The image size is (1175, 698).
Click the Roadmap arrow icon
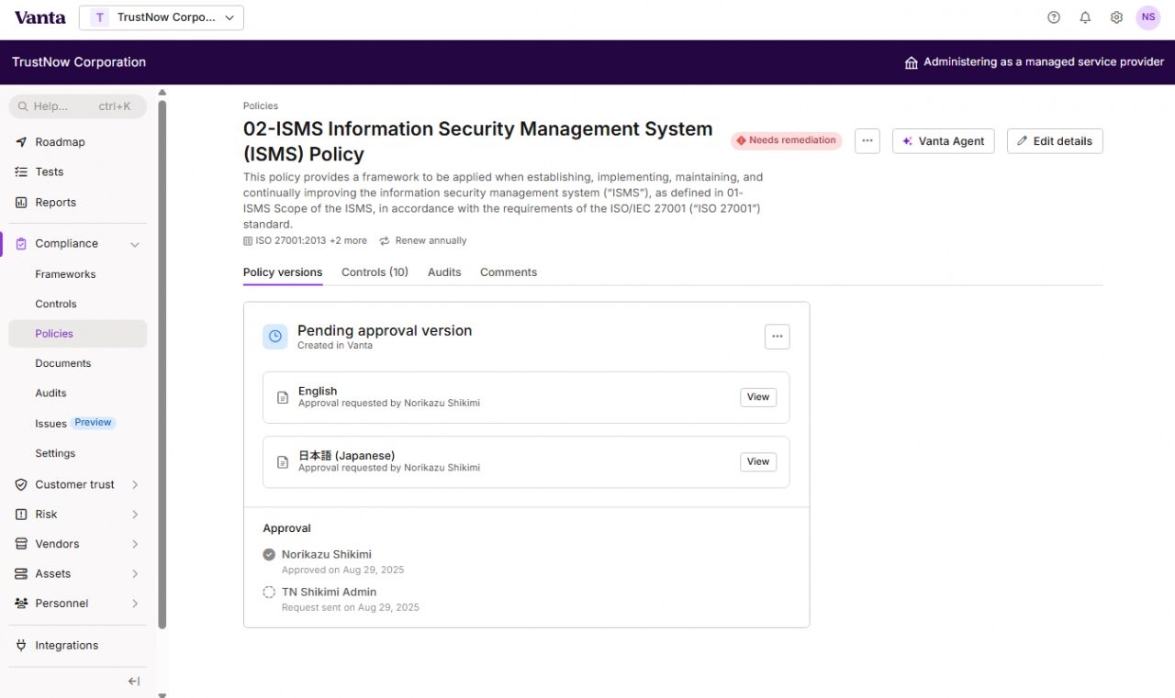click(21, 142)
